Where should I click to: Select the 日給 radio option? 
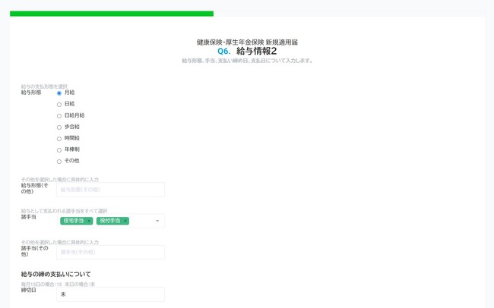tap(59, 105)
